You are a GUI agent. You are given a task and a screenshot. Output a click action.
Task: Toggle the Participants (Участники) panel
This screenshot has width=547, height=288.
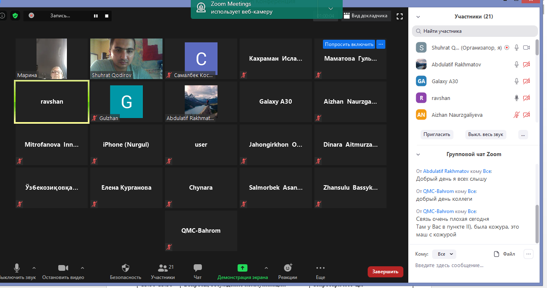(x=163, y=272)
